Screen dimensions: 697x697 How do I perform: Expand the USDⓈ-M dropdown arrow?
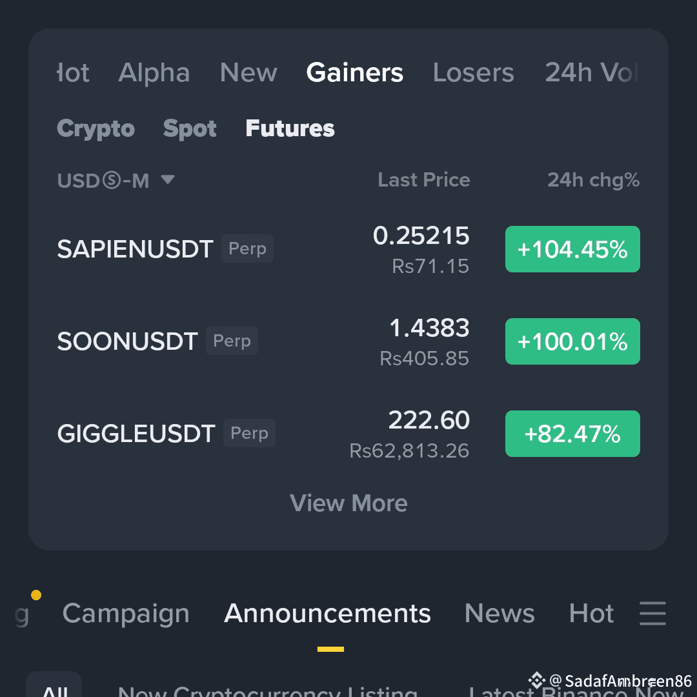(x=168, y=179)
